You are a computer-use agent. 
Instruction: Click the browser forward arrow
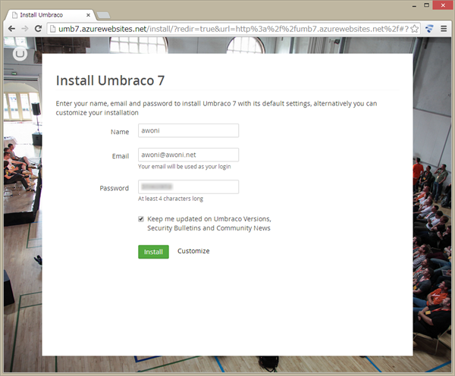(25, 28)
